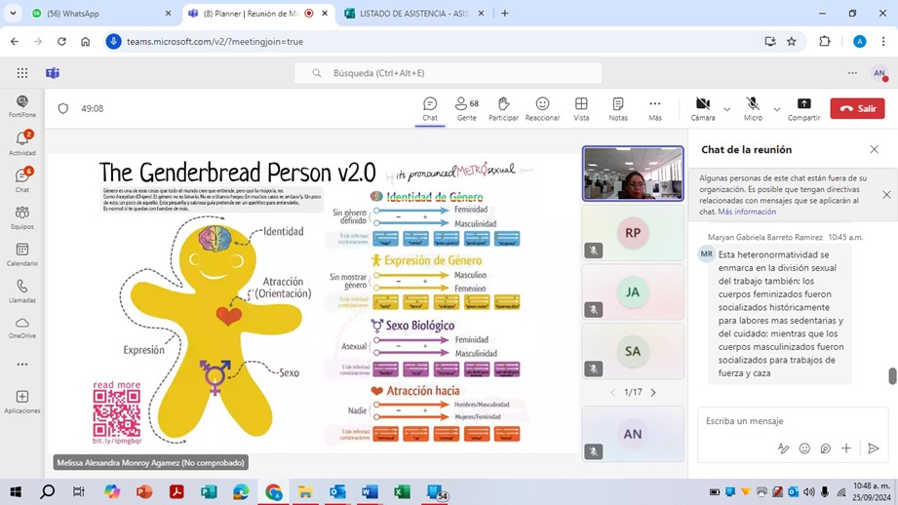The image size is (898, 505).
Task: Send the chat message with the arrow icon
Action: click(874, 448)
